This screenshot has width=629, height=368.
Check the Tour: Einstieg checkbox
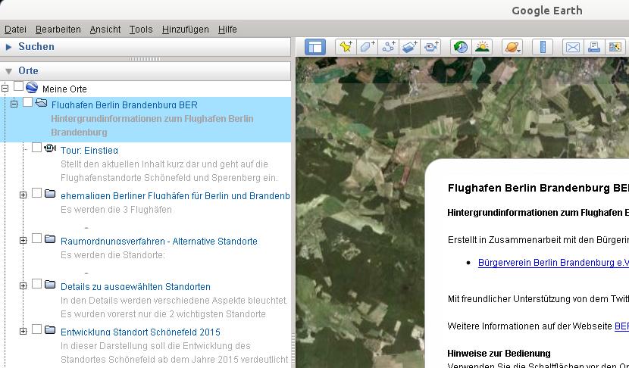(x=36, y=148)
